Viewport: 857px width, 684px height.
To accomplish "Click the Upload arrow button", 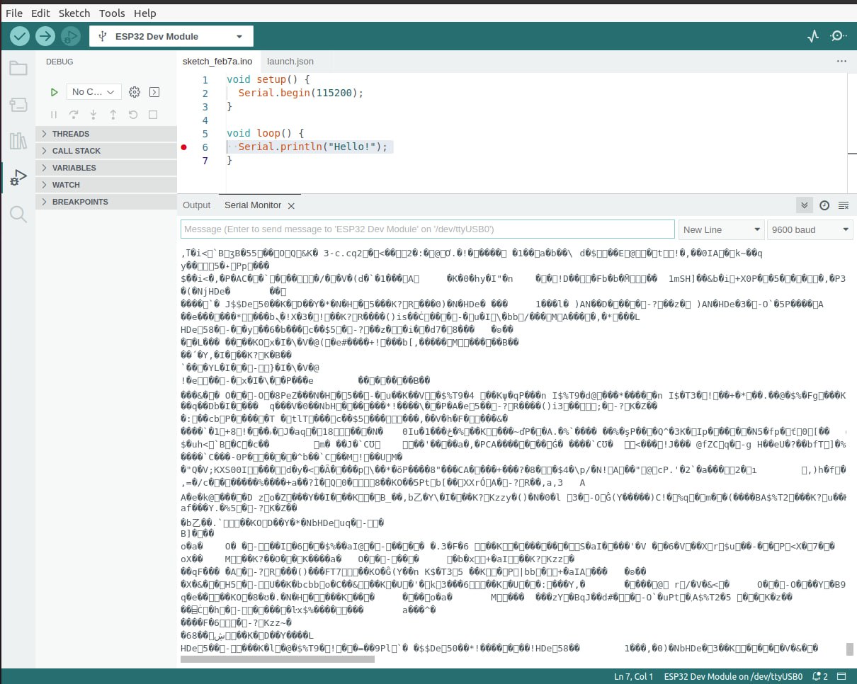I will point(45,36).
